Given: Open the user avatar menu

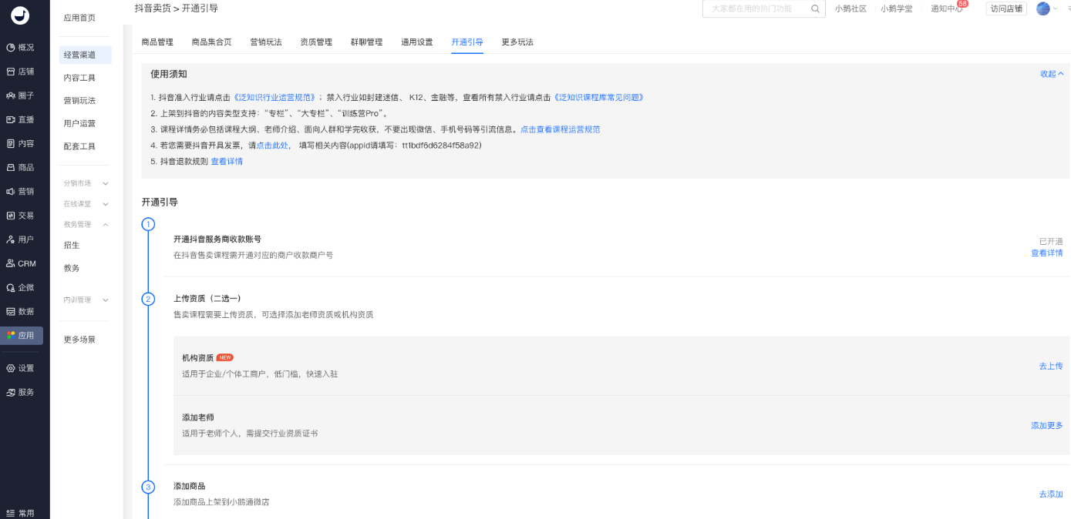Looking at the screenshot, I should coord(1043,8).
